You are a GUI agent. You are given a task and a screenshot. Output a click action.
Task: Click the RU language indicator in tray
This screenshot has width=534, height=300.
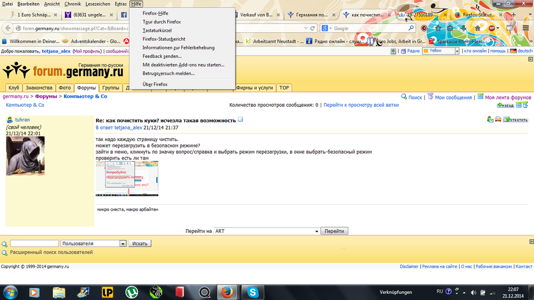[x=440, y=292]
